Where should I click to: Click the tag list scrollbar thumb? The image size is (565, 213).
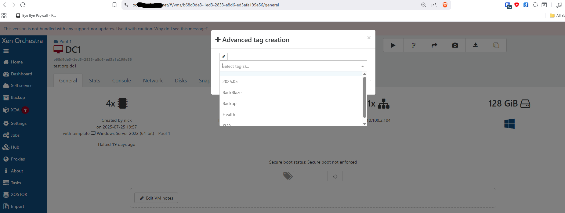(x=364, y=97)
